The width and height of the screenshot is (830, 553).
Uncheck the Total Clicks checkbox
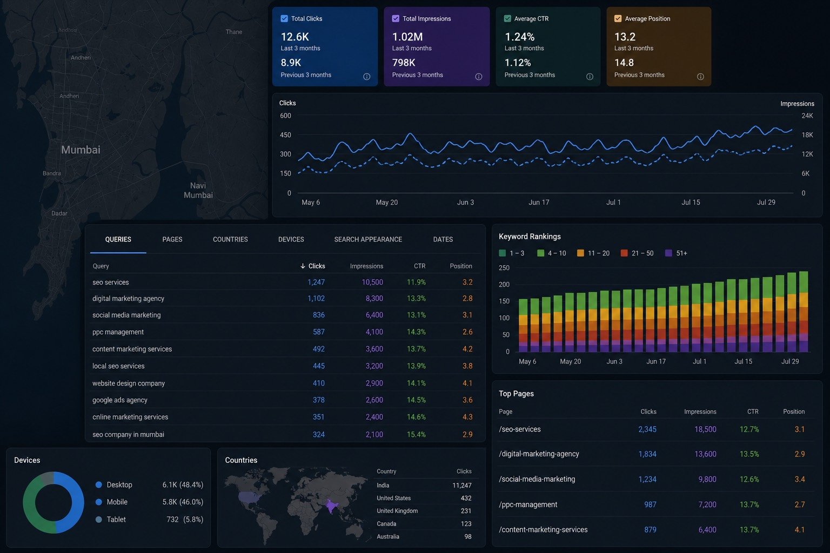[x=284, y=18]
